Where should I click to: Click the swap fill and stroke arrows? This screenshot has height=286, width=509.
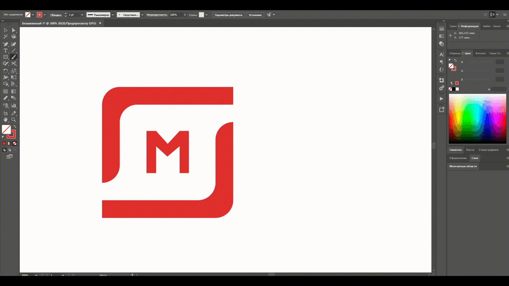14,126
